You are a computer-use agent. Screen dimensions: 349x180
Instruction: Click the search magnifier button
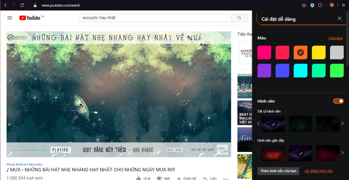pos(239,18)
